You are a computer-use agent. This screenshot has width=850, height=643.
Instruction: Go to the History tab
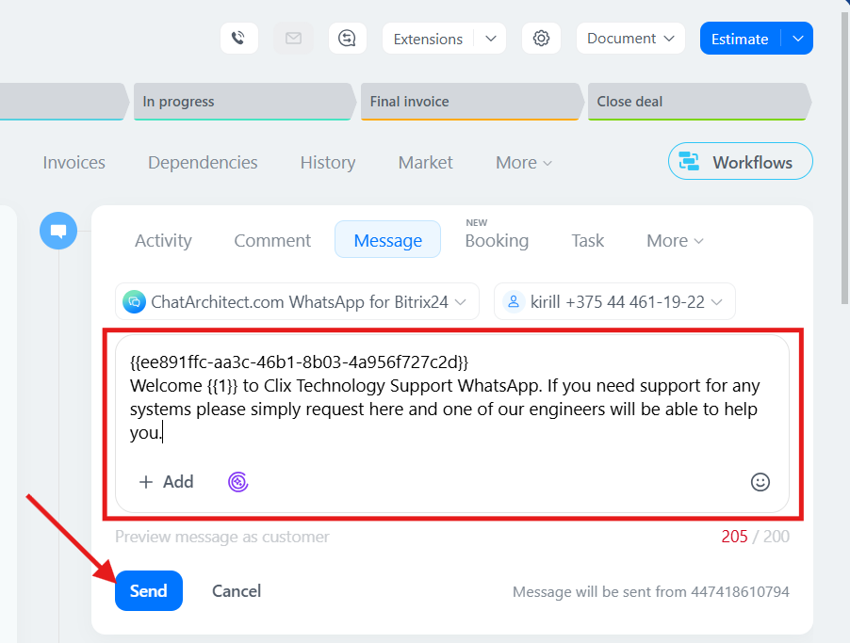328,163
